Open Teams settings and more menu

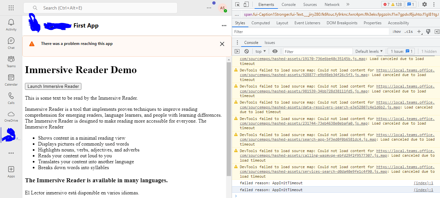209,8
